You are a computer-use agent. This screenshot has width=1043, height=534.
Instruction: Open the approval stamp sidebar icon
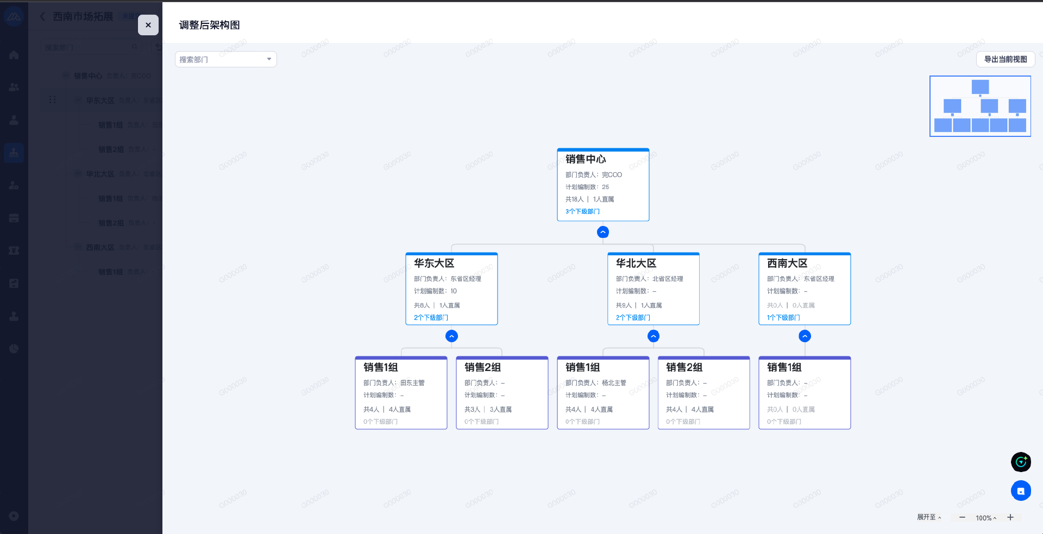coord(14,316)
